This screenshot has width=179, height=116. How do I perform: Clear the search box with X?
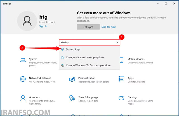(x=117, y=42)
